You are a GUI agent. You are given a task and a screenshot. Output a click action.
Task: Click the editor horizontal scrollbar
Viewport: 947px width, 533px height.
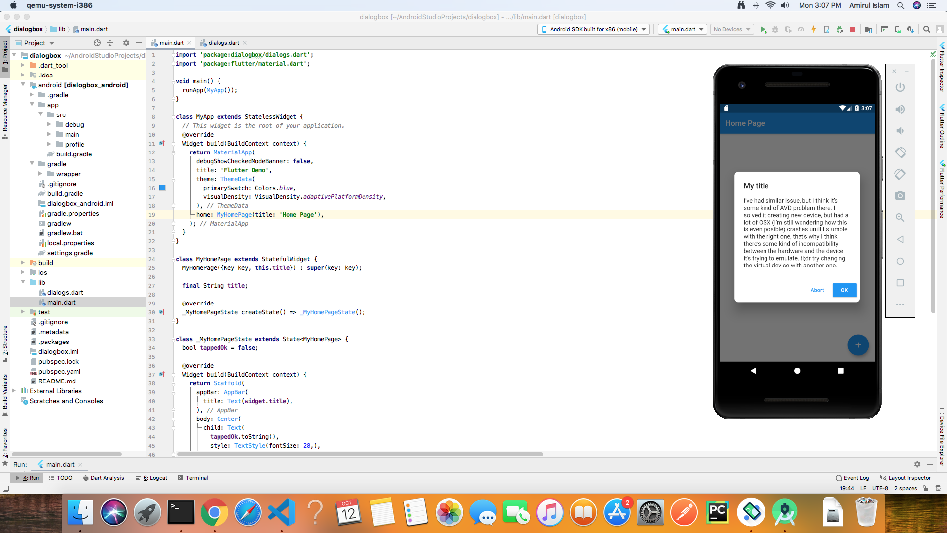tap(360, 454)
